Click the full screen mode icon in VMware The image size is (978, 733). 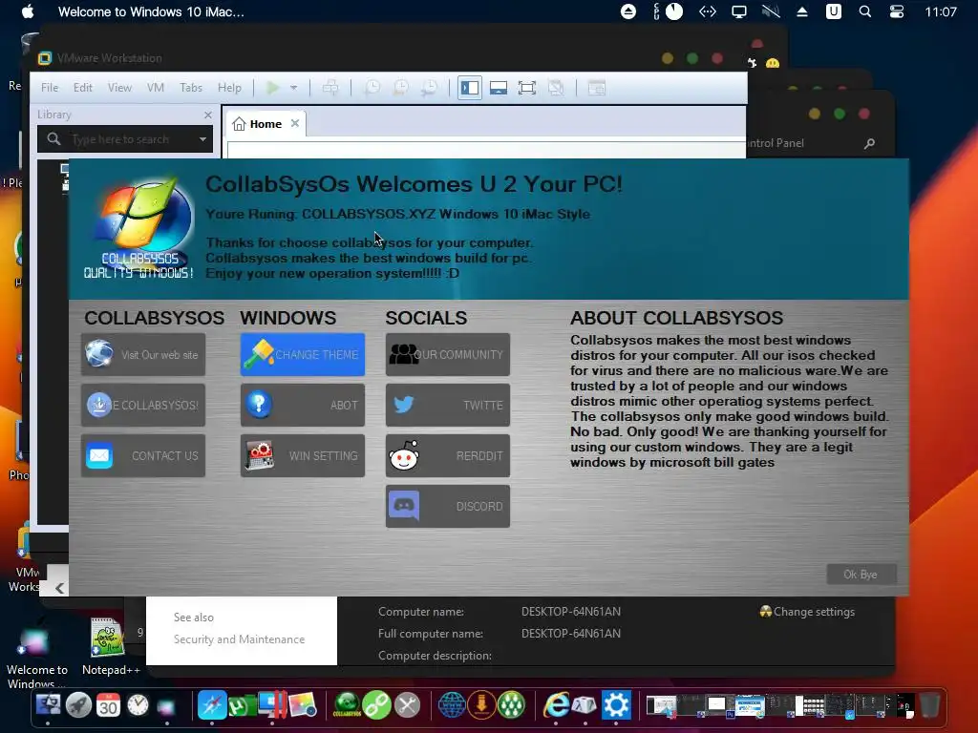tap(527, 88)
